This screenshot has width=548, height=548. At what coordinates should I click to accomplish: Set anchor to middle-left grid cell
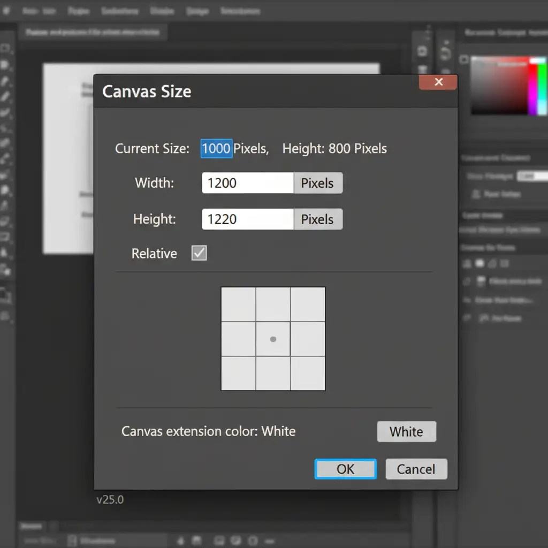[238, 339]
